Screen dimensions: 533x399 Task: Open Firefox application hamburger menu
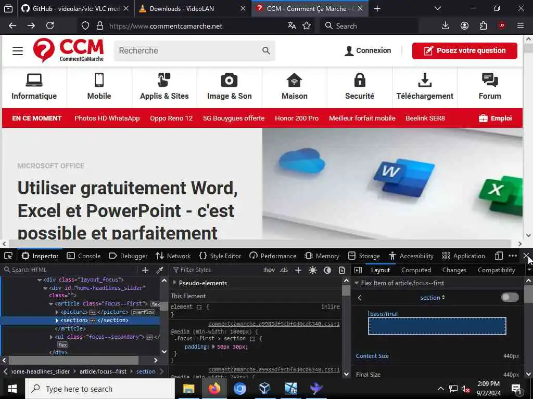(520, 26)
